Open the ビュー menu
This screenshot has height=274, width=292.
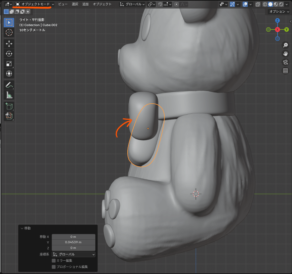pyautogui.click(x=63, y=4)
